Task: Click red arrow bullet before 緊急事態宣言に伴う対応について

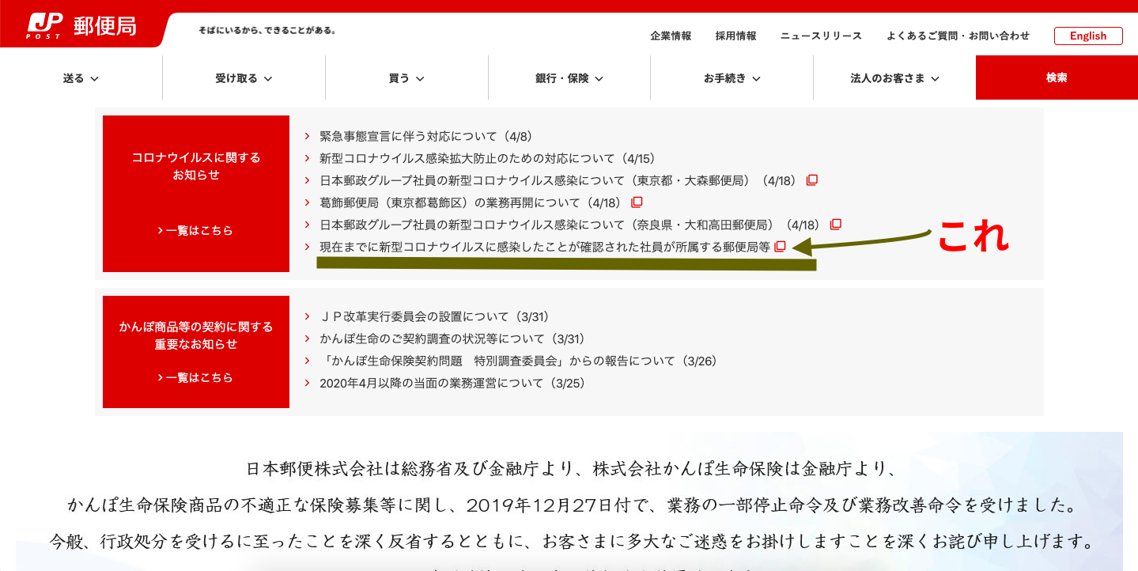Action: pyautogui.click(x=307, y=136)
